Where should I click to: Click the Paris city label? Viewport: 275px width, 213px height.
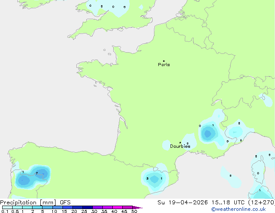(x=164, y=65)
